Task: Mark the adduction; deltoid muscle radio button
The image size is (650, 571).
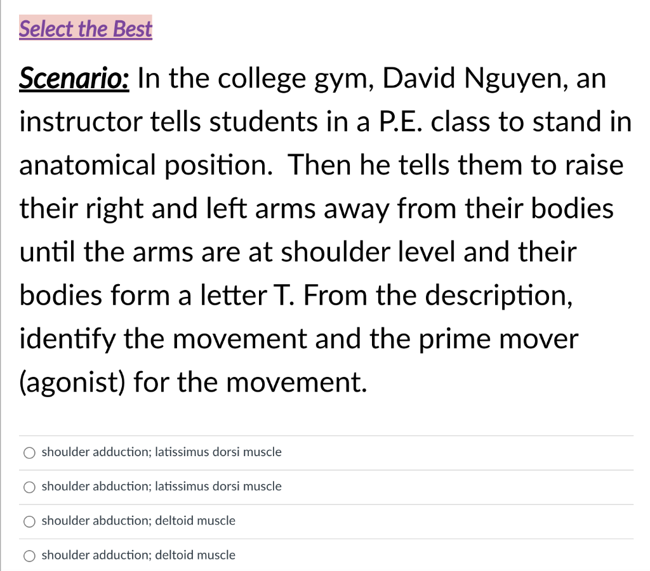Action: click(x=29, y=556)
